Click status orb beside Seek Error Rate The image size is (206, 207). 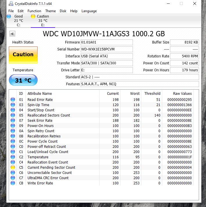pyautogui.click(x=13, y=120)
